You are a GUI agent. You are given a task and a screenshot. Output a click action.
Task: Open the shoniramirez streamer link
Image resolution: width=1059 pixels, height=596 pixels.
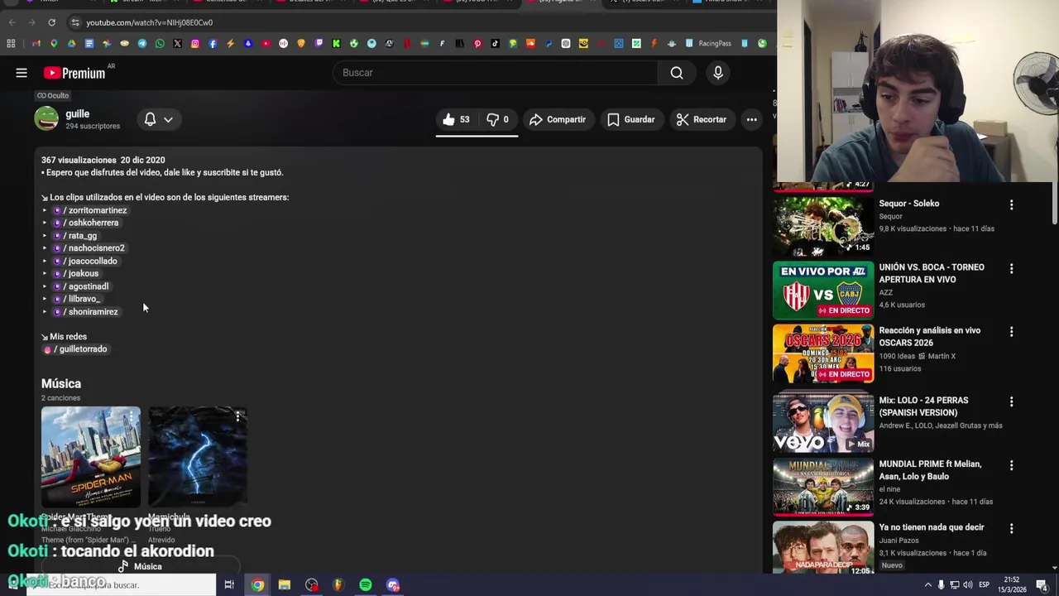coord(86,312)
